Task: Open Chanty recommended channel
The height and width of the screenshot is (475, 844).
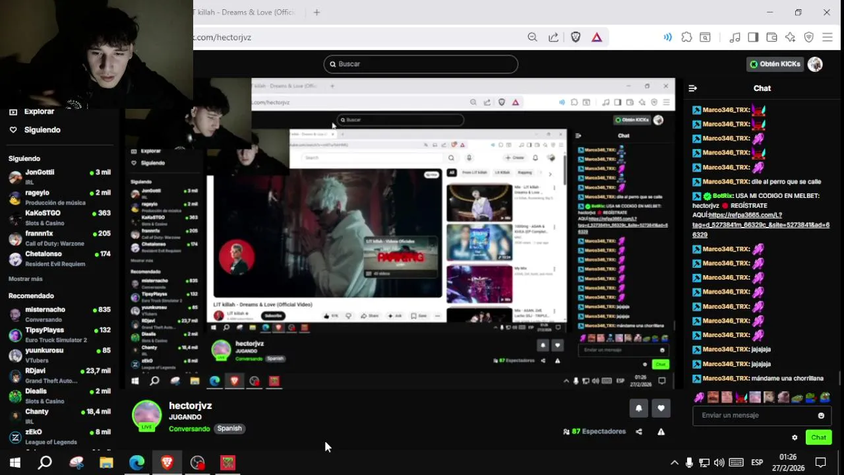Action: point(59,416)
